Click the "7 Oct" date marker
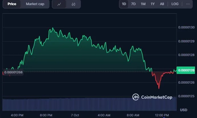This screenshot has width=197, height=118. (x=75, y=115)
